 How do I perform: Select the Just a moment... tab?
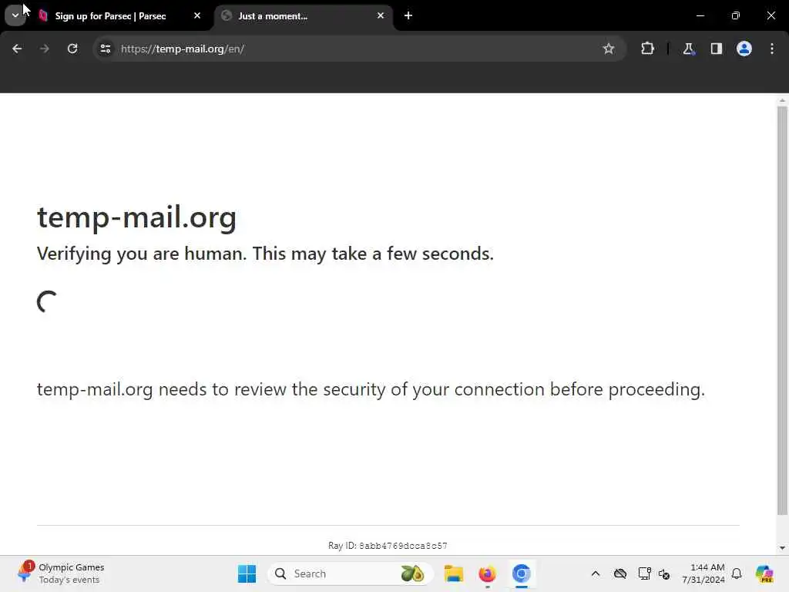(304, 16)
